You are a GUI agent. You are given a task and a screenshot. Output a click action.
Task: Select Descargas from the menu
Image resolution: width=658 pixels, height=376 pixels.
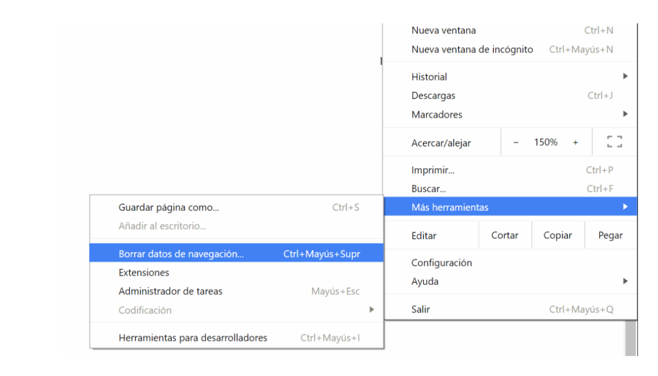click(433, 95)
